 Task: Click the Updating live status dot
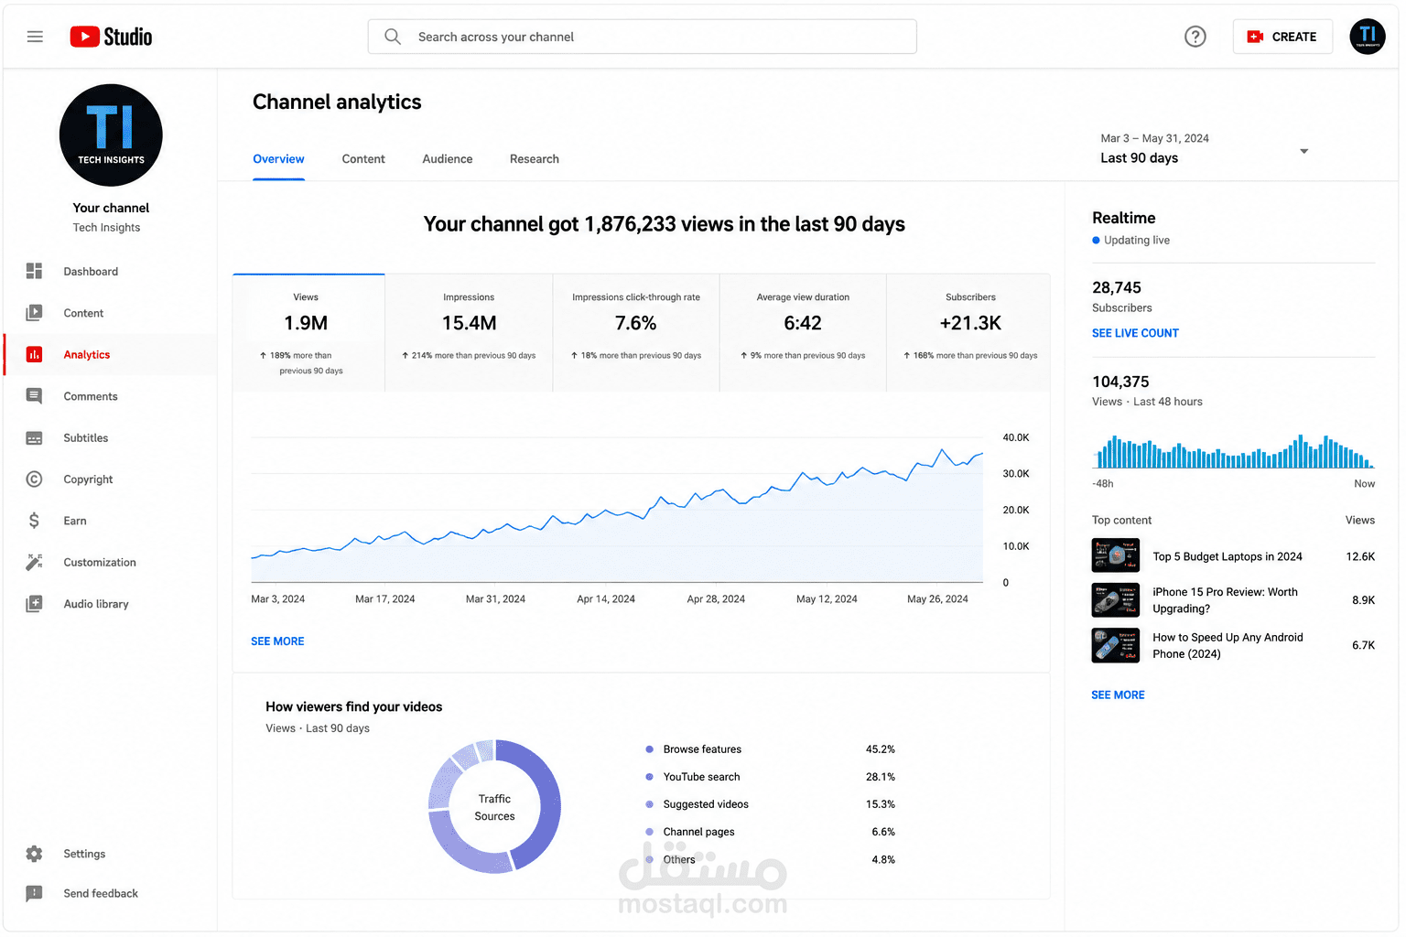tap(1096, 241)
